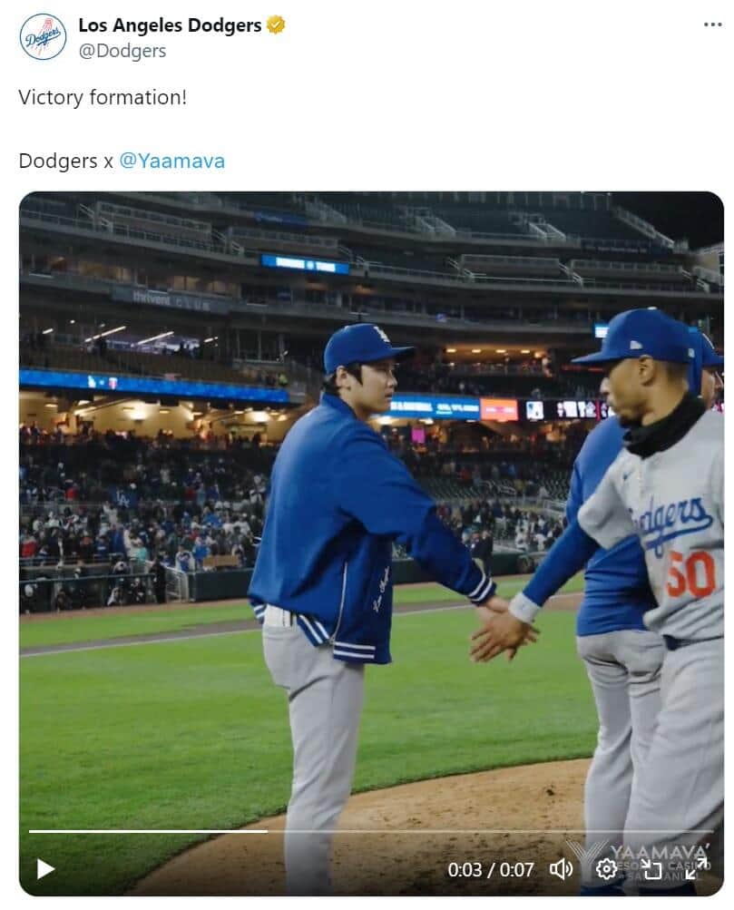Mute the video with the speaker icon
This screenshot has height=910, width=734.
click(562, 869)
